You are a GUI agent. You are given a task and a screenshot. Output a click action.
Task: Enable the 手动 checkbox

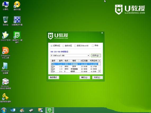93,46
